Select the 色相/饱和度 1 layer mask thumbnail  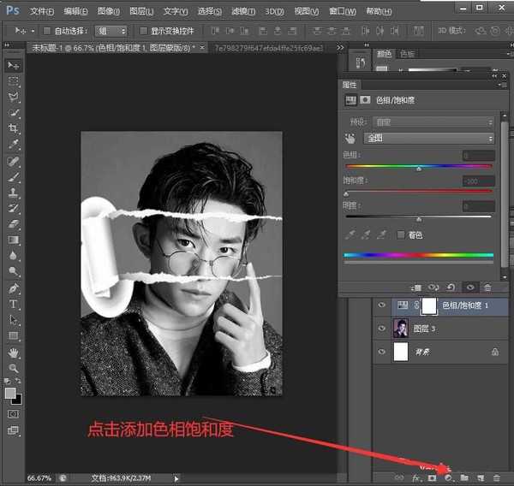point(427,305)
